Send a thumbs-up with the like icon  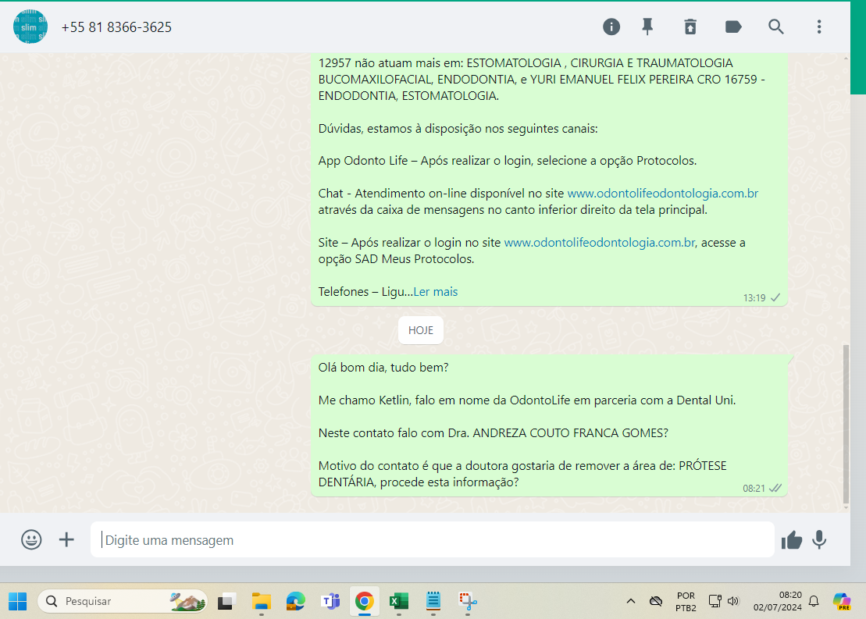792,540
